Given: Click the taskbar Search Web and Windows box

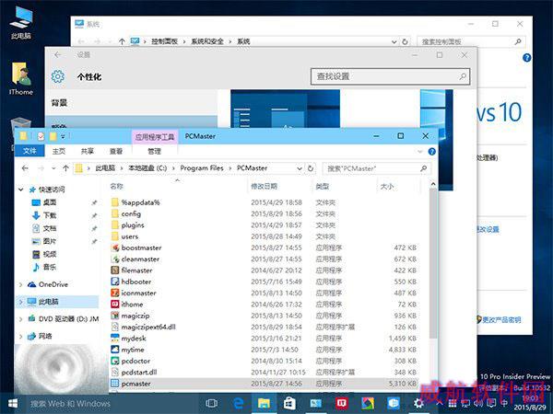Looking at the screenshot, I should pos(110,404).
